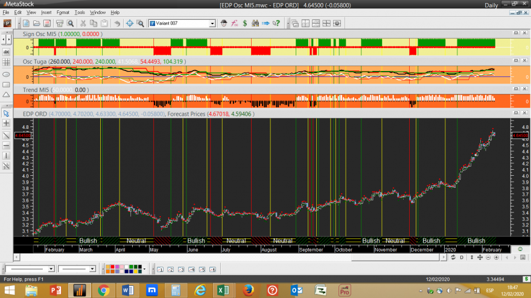Open a file with the folder icon
This screenshot has width=531, height=298.
point(37,23)
